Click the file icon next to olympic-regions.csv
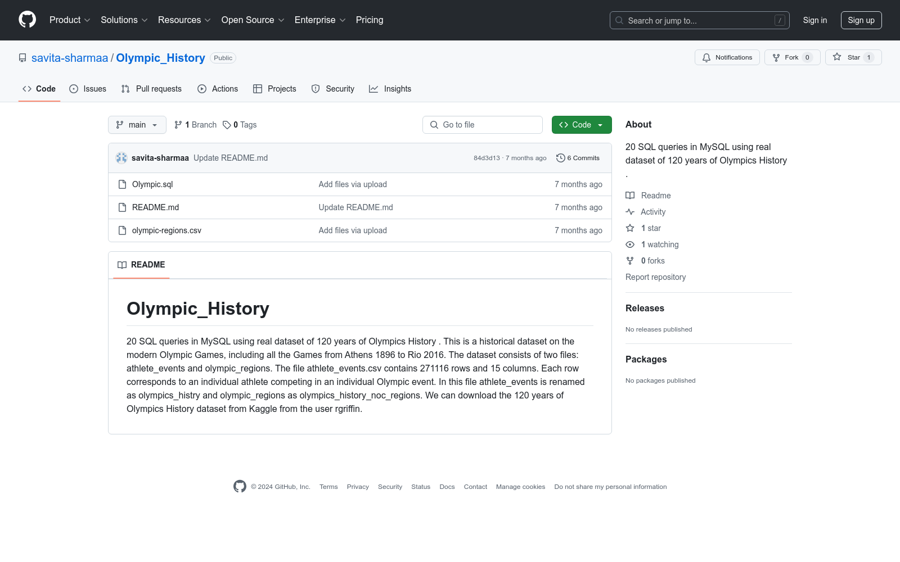This screenshot has width=900, height=562. [x=122, y=230]
